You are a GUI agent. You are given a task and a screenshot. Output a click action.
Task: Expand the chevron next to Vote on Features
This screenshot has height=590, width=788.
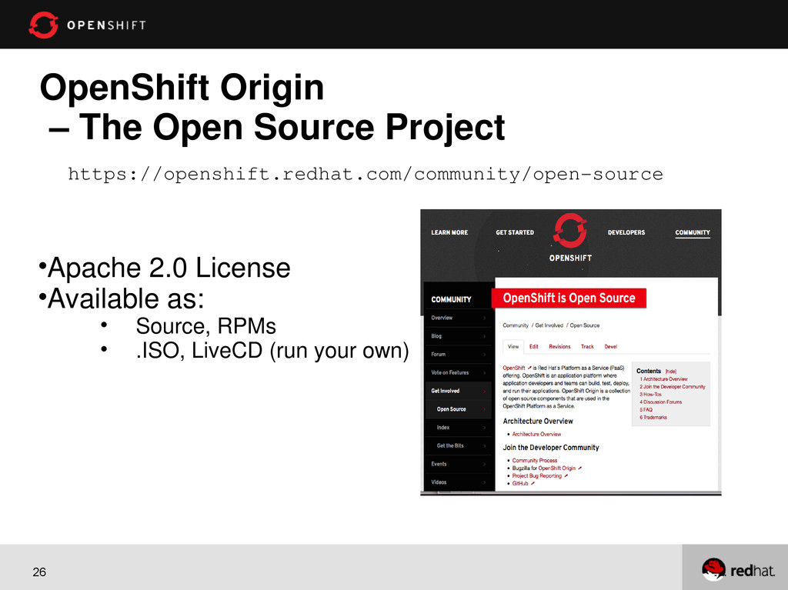[x=485, y=372]
